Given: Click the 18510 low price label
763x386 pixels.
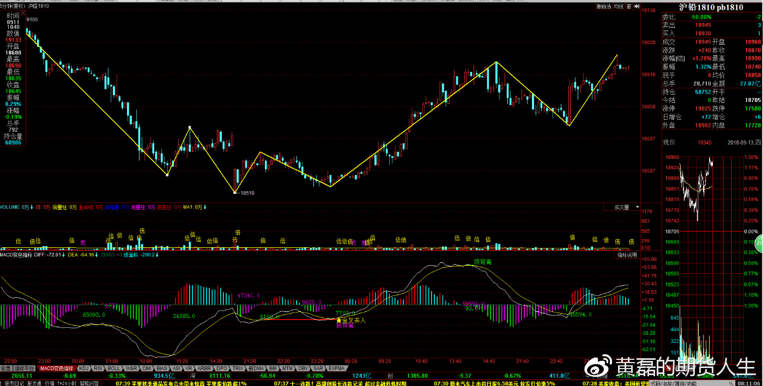Looking at the screenshot, I should tap(247, 193).
